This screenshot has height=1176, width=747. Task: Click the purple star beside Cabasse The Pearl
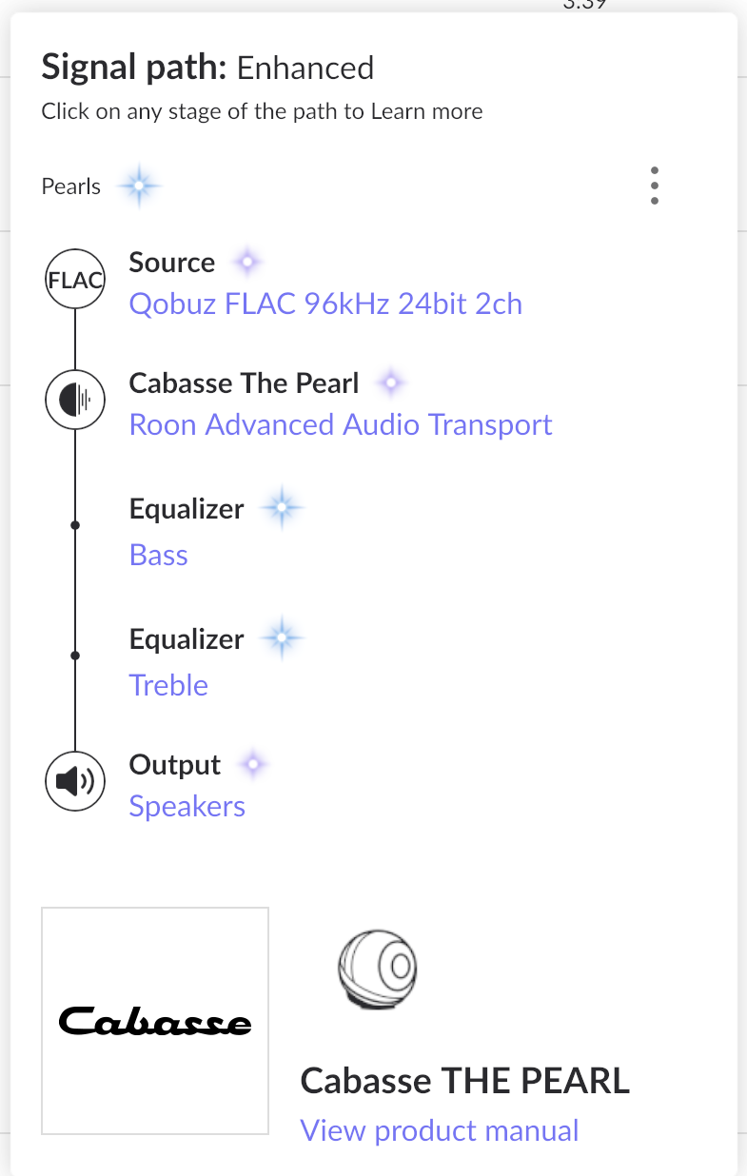pos(390,383)
